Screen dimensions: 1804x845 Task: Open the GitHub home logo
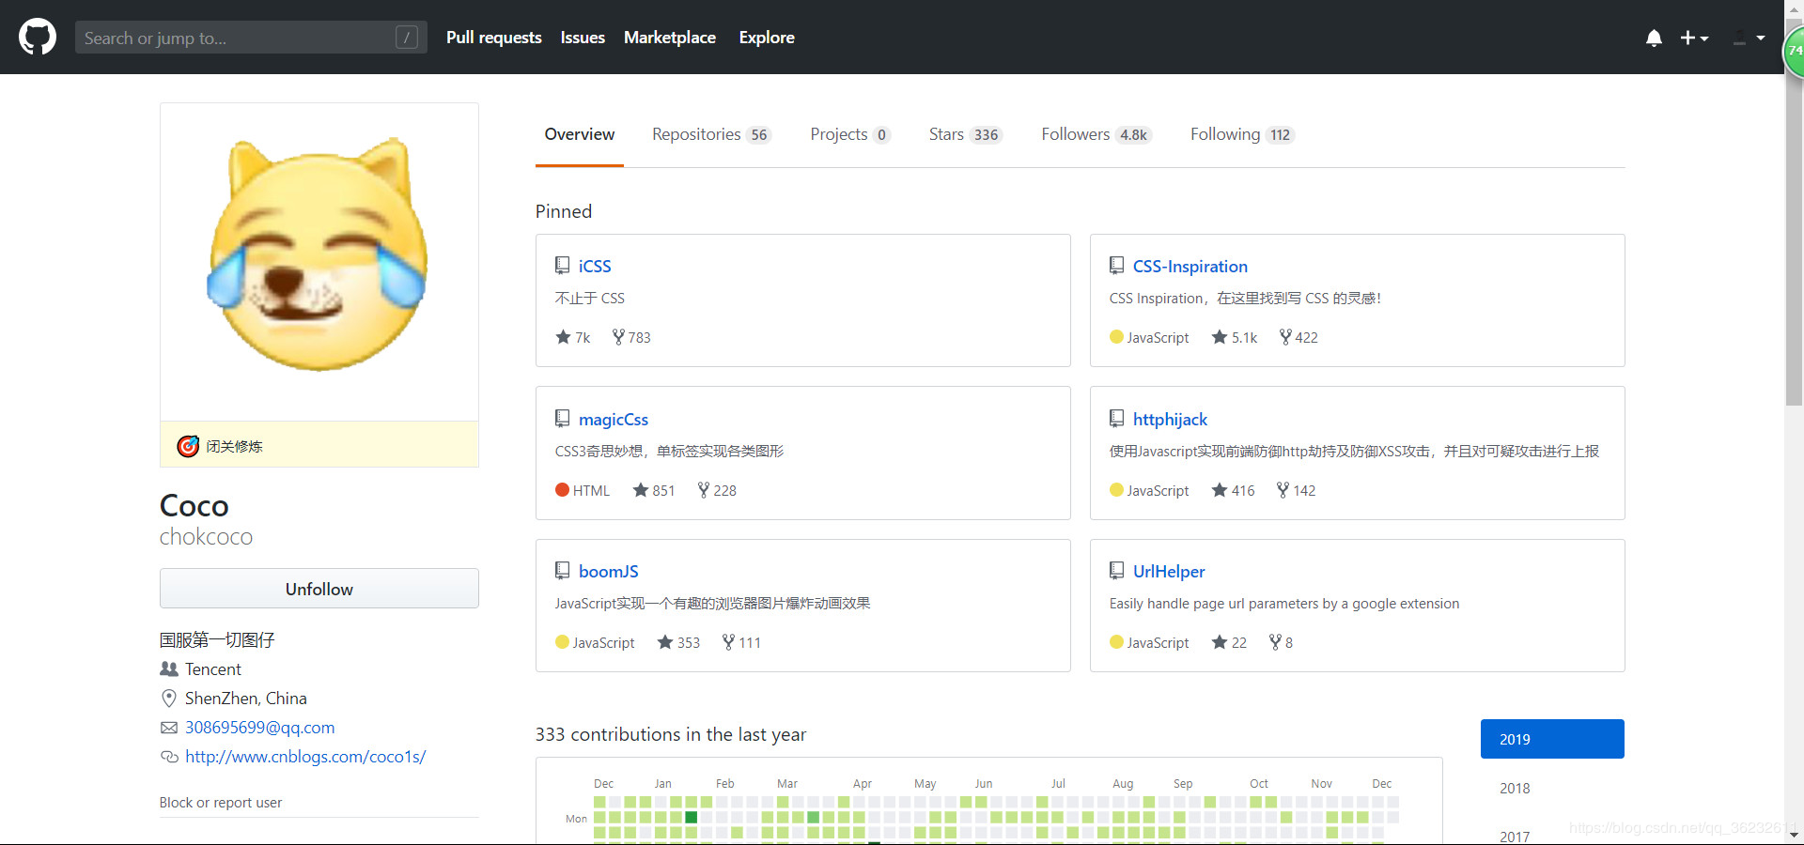pyautogui.click(x=38, y=38)
